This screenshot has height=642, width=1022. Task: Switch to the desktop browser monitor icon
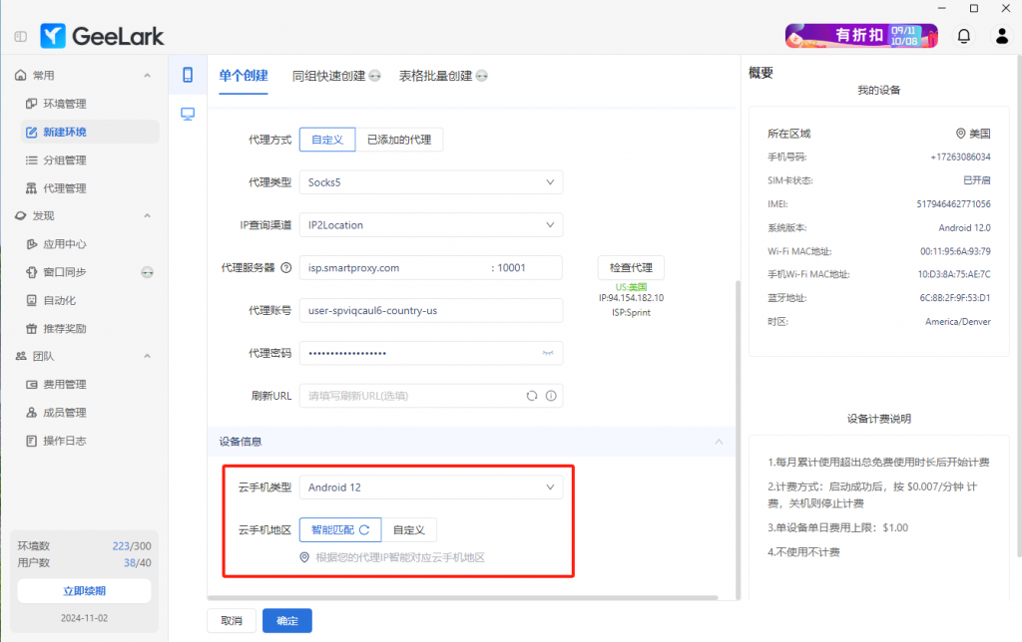click(x=187, y=114)
